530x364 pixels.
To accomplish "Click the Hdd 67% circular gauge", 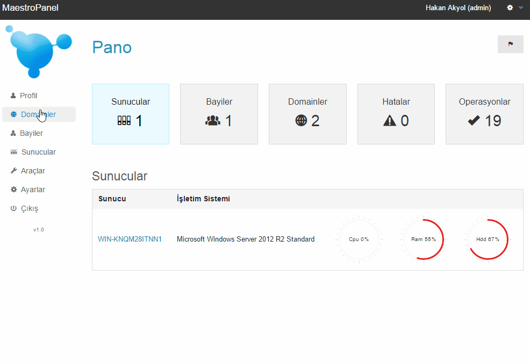I will 488,239.
